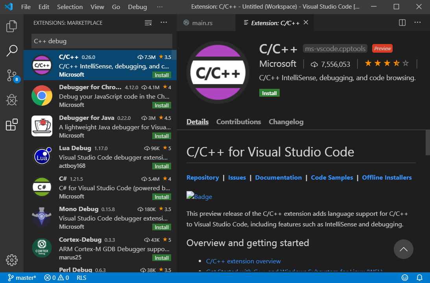Open the Extensions view in activity bar
Screen dimensions: 430x283
(x=11, y=125)
